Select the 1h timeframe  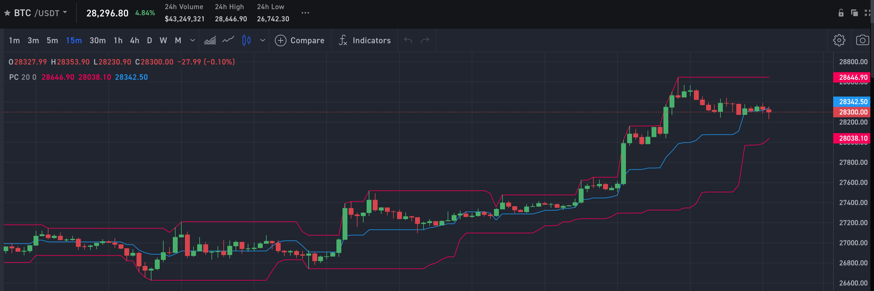point(118,41)
